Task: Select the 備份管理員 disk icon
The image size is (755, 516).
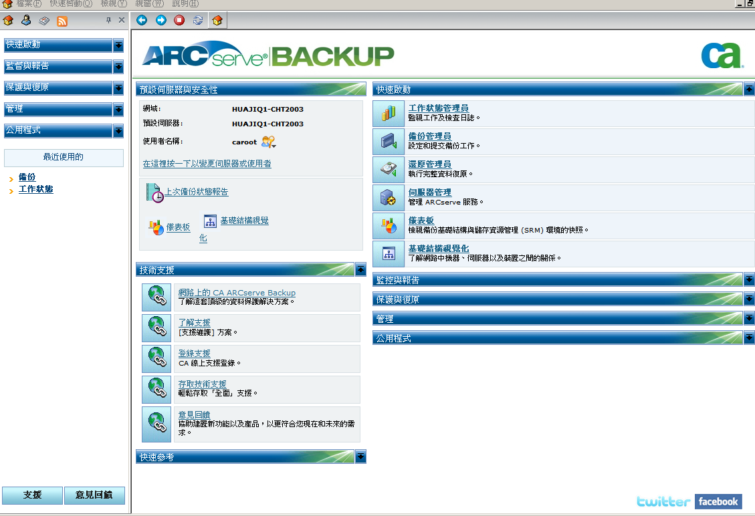Action: pos(389,141)
